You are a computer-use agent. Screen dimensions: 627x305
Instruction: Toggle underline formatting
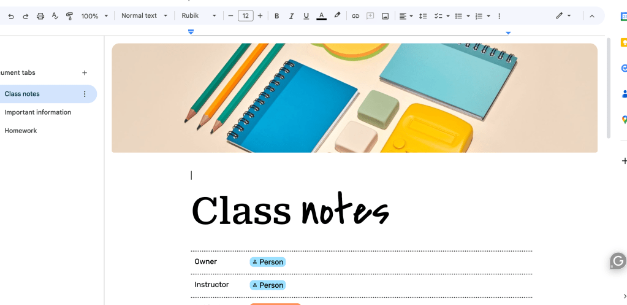(306, 16)
